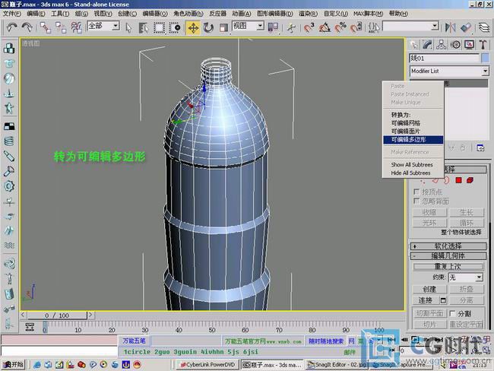Click the 创建 button

pos(429,289)
